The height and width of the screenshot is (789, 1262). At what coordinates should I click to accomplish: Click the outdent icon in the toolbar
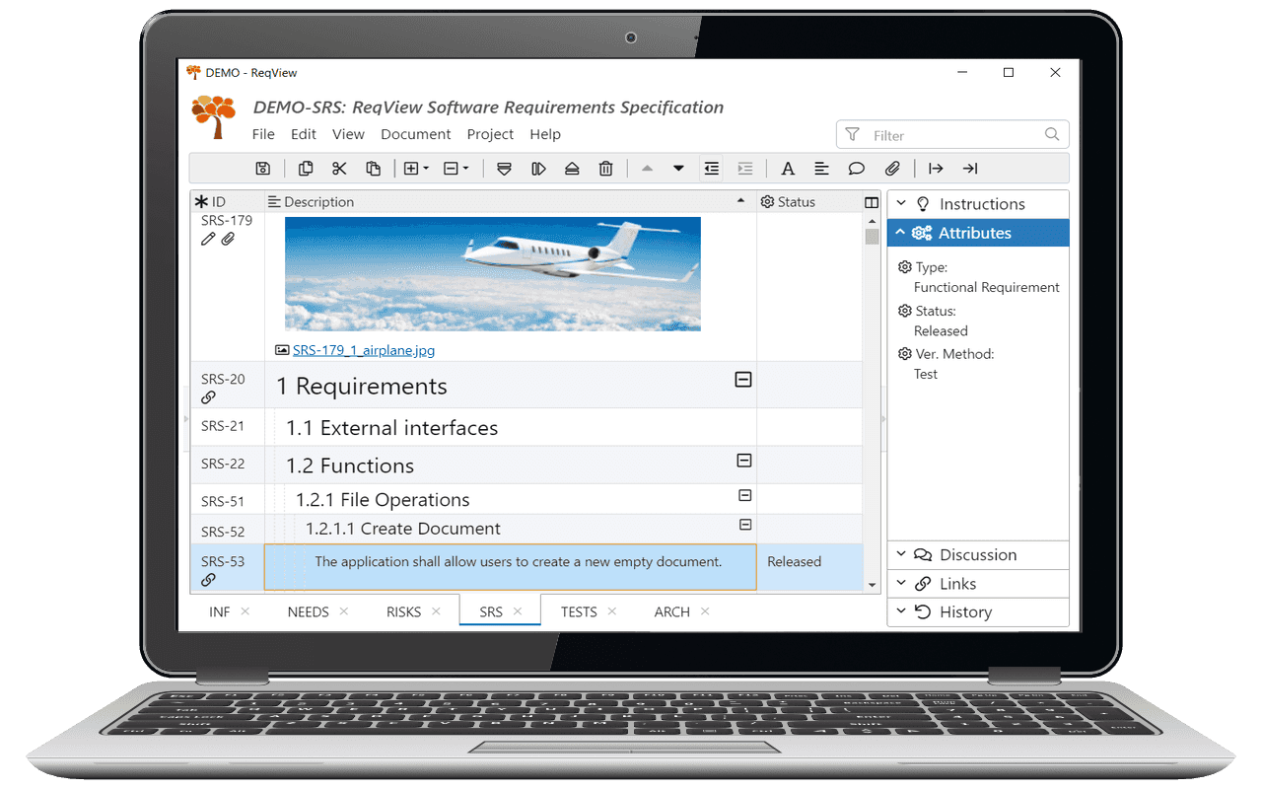(x=712, y=169)
